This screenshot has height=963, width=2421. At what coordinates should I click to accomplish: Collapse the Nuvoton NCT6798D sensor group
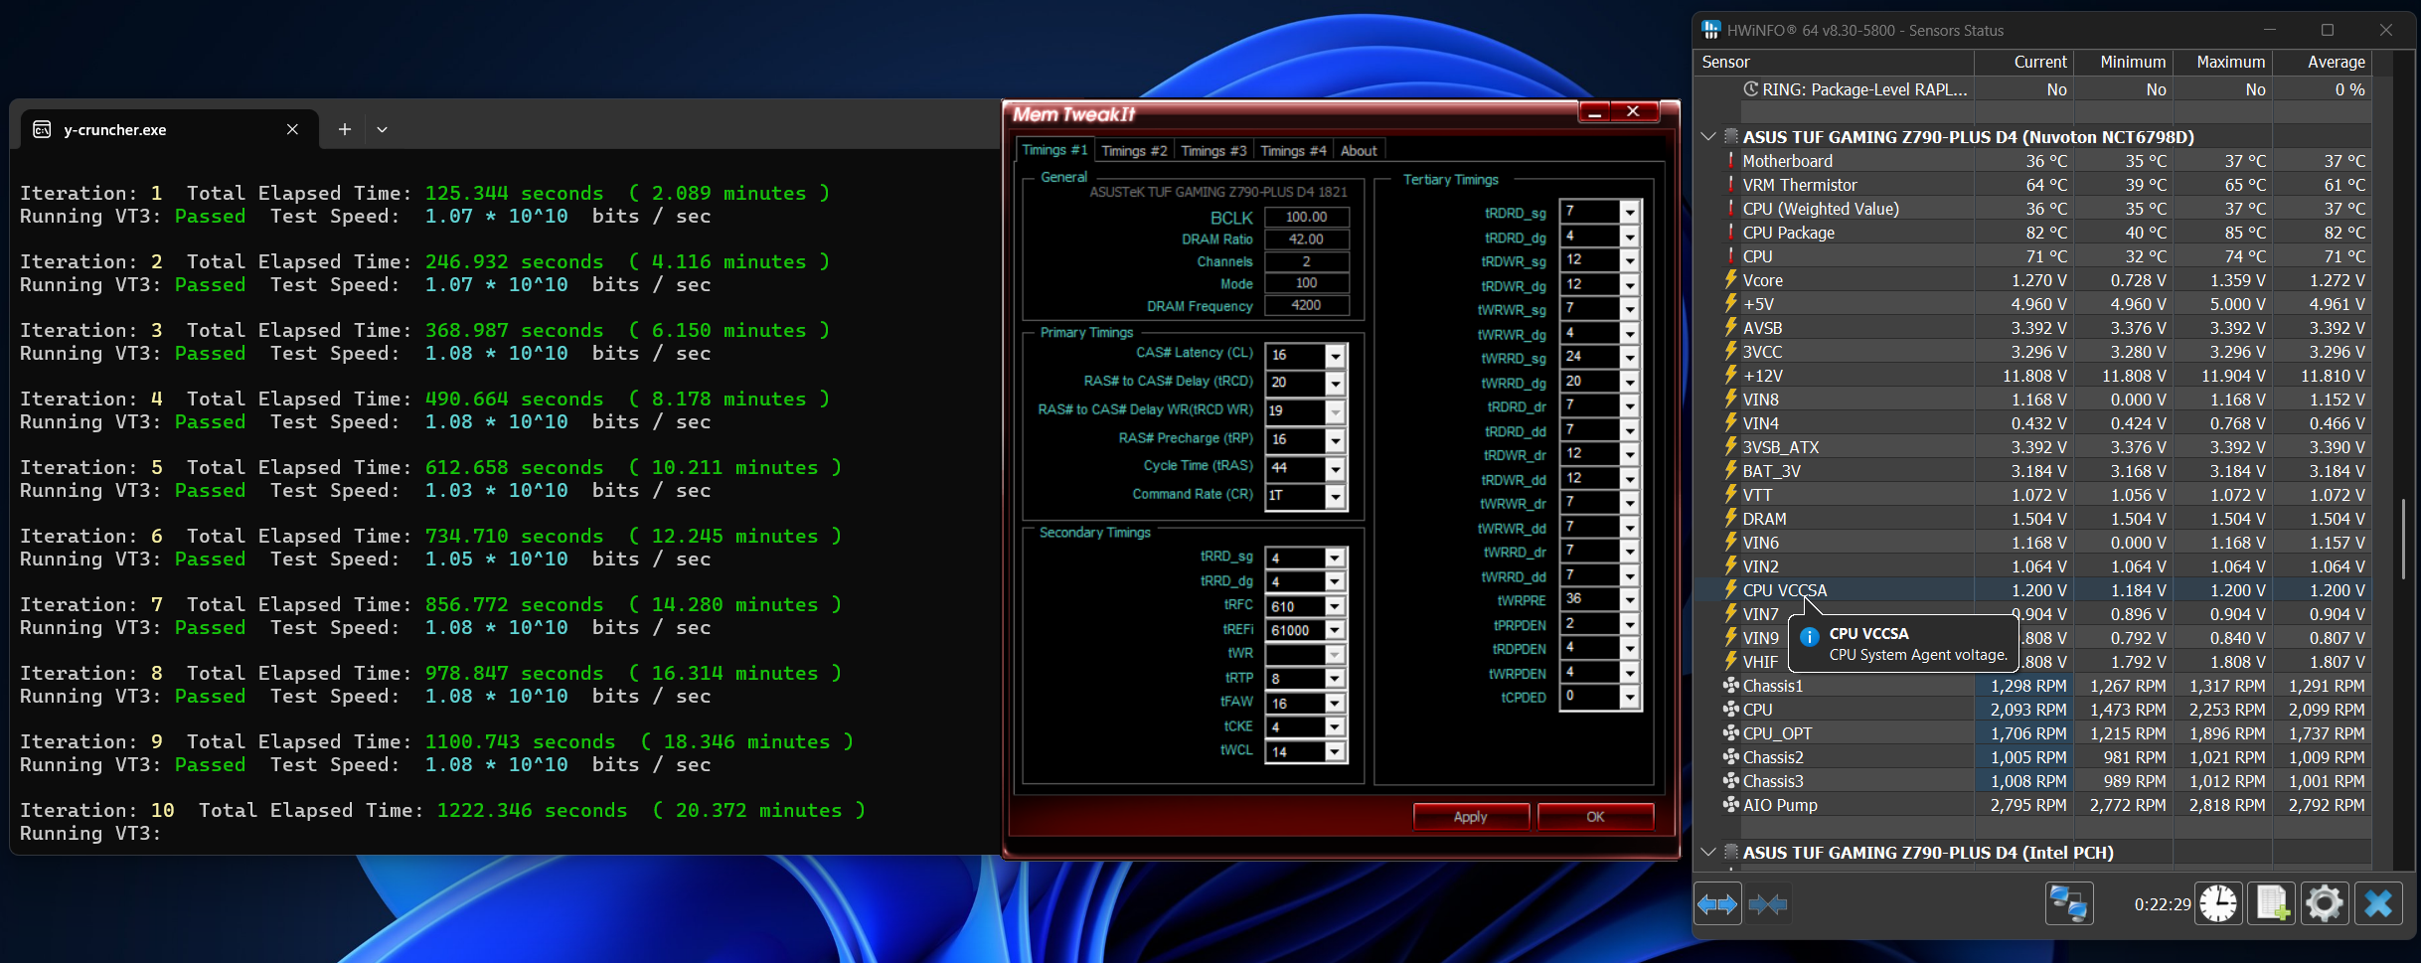pyautogui.click(x=1708, y=137)
